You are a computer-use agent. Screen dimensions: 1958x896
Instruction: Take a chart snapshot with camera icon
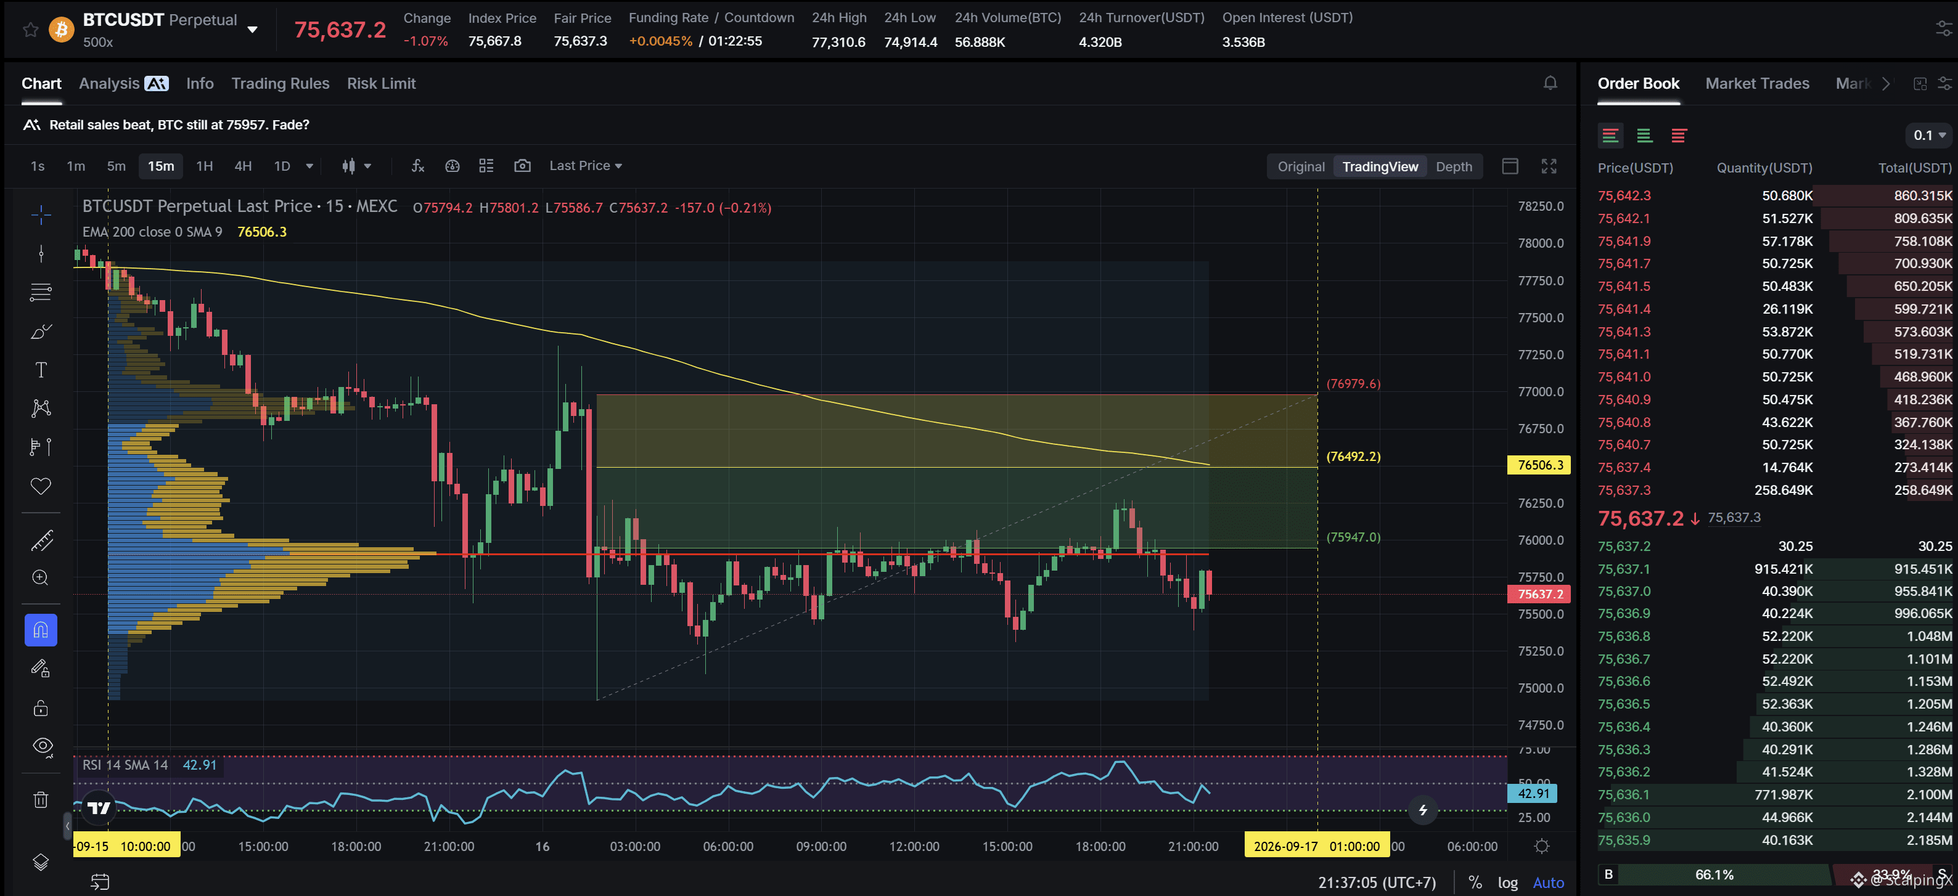(522, 166)
